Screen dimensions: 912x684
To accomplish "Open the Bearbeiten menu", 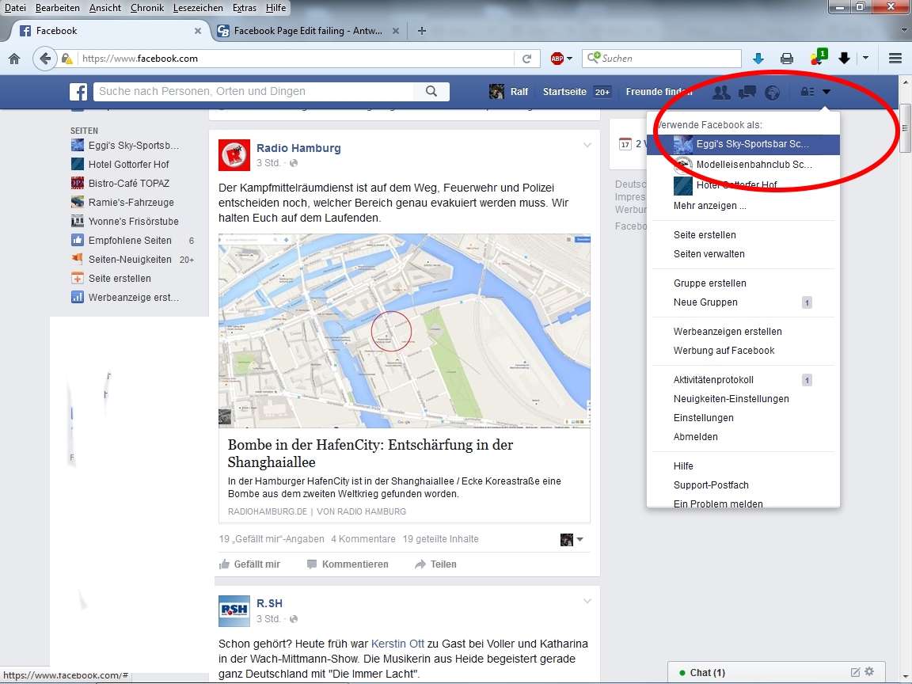I will click(58, 8).
